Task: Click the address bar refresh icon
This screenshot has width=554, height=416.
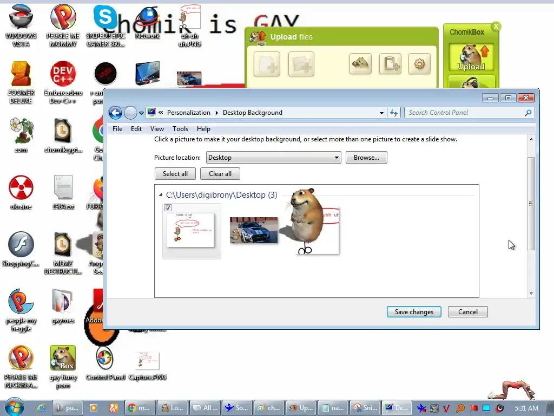Action: coord(394,113)
